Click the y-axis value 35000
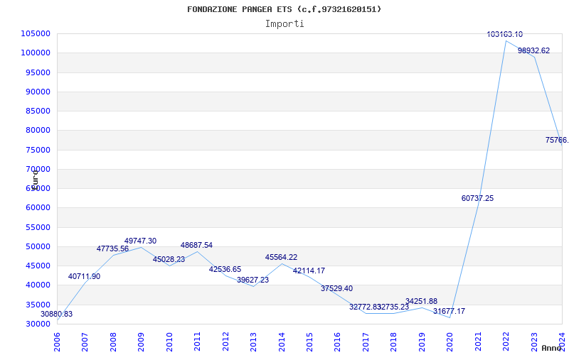 tap(38, 305)
